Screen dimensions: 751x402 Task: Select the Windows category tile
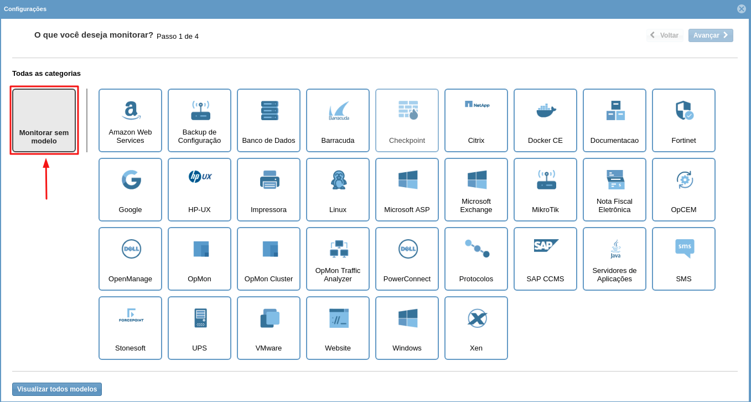[407, 328]
